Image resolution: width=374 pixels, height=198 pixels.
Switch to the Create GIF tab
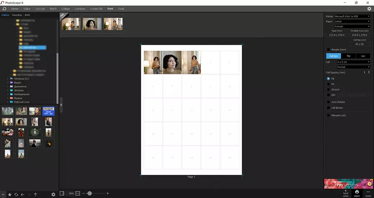pyautogui.click(x=96, y=9)
